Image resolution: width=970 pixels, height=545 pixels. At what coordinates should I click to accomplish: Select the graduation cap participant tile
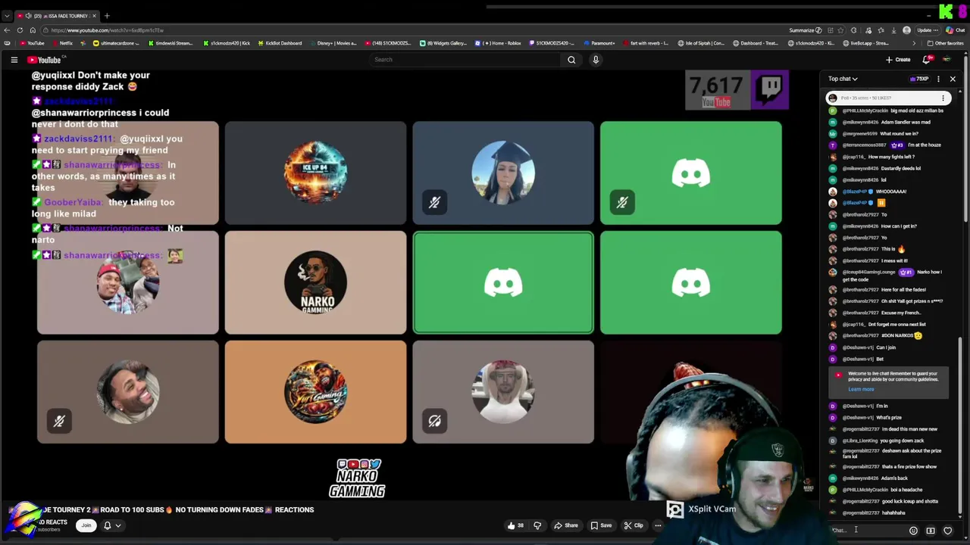coord(503,173)
